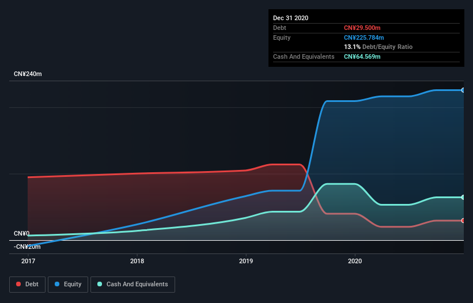473x303 pixels.
Task: Select the Equity endpoint marker on chart
Action: pos(463,90)
